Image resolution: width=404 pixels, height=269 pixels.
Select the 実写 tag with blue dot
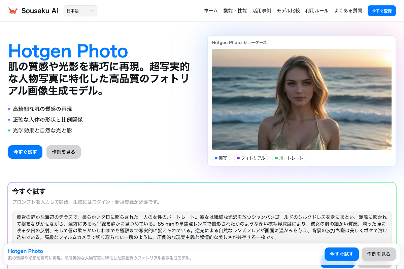click(221, 158)
